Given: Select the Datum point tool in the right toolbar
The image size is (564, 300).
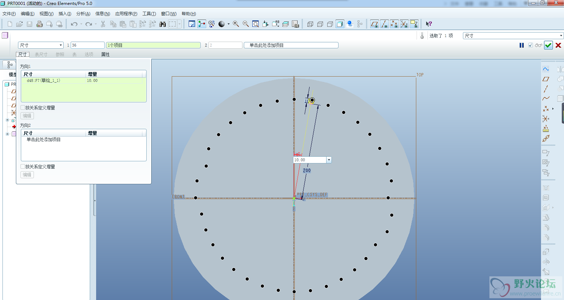Looking at the screenshot, I should [546, 109].
